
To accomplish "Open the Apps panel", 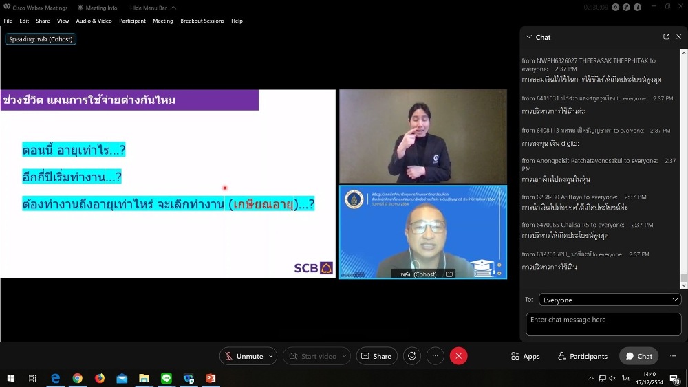I will click(525, 356).
